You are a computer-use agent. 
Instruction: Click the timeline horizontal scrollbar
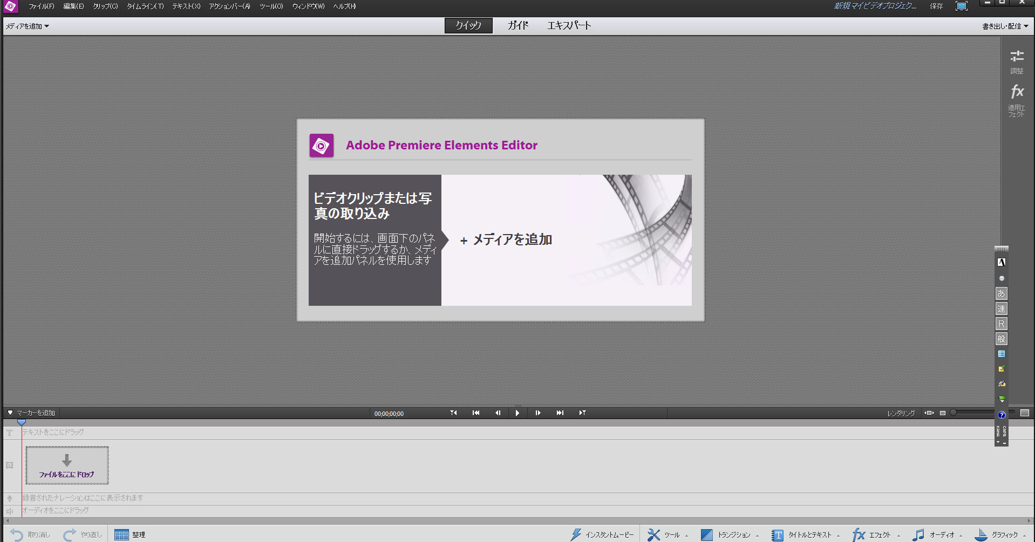pyautogui.click(x=518, y=521)
